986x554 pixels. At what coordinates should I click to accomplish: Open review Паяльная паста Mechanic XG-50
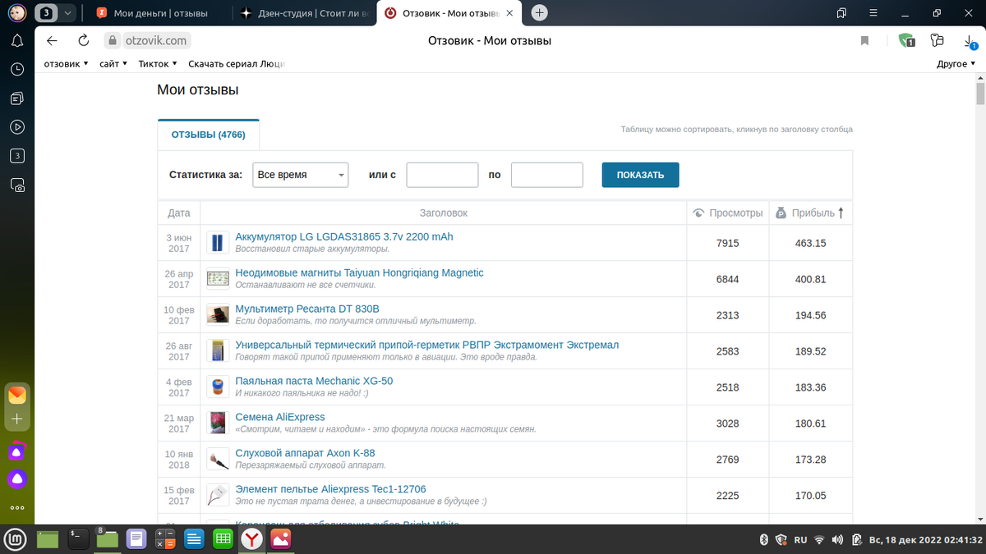(x=314, y=381)
